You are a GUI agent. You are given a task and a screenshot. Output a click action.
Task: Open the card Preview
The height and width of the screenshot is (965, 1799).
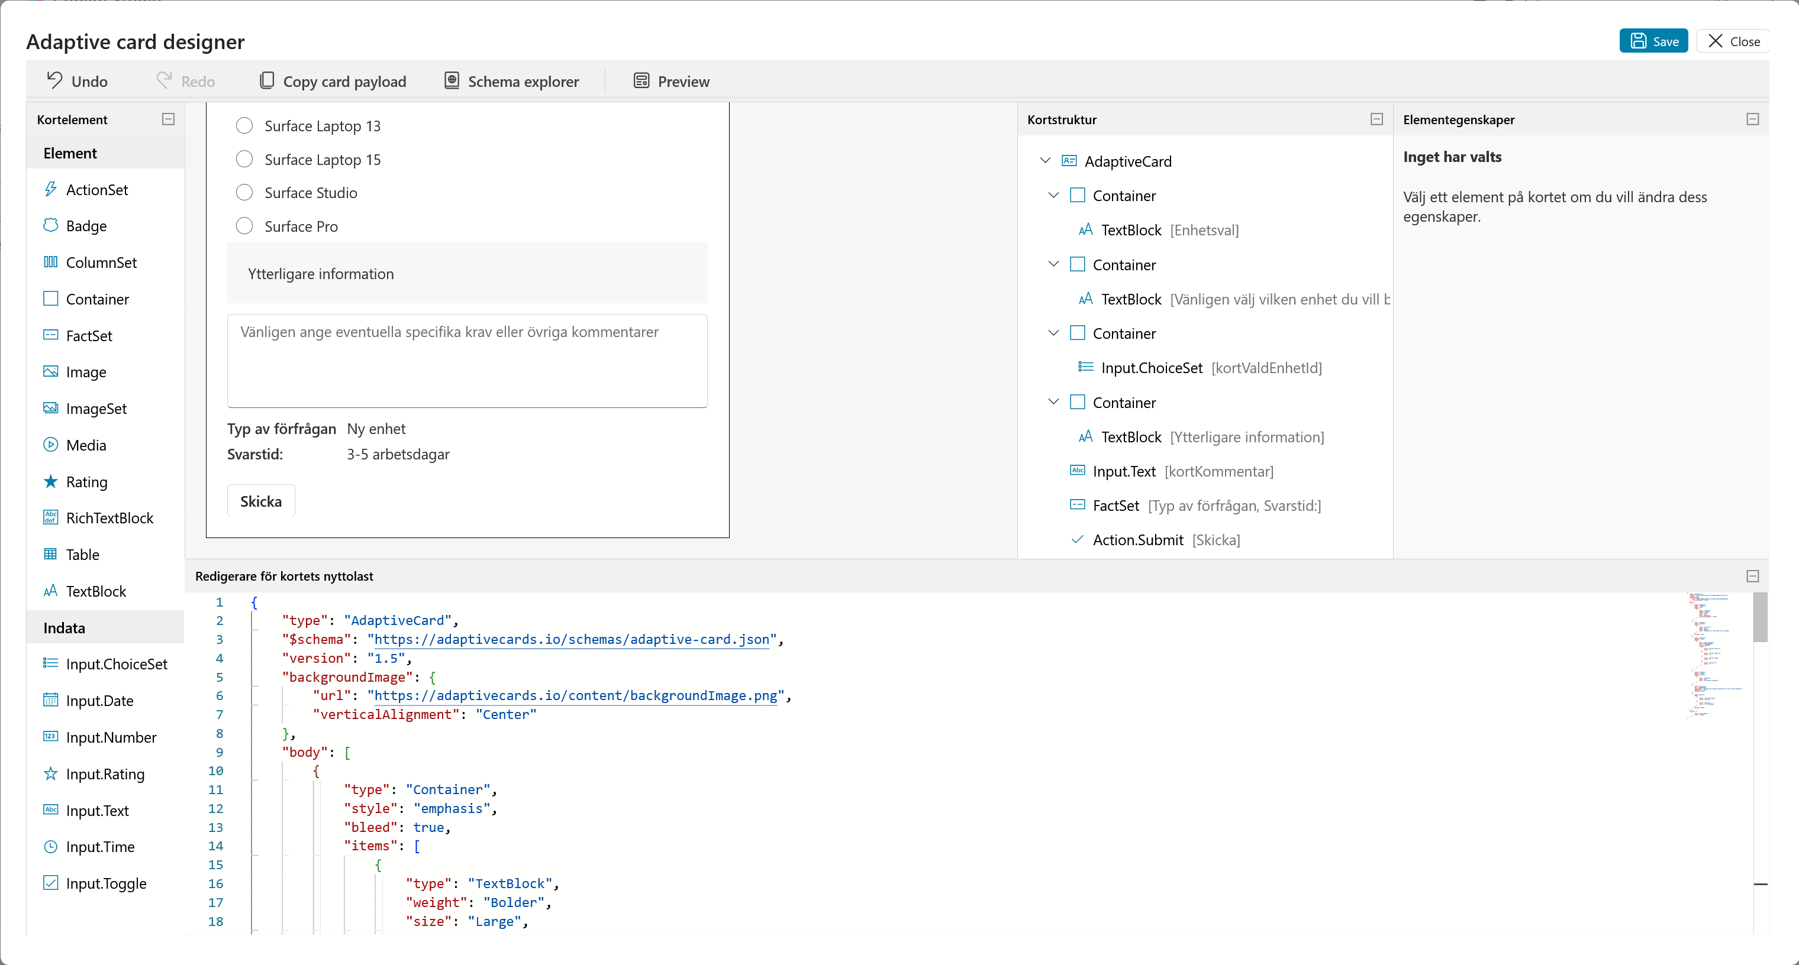click(x=671, y=81)
